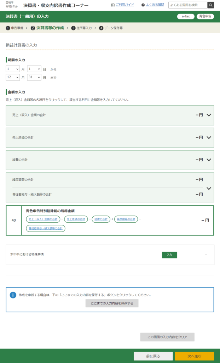This screenshot has width=220, height=363.
Task: Click the 売上原価の合計 formula link
Action: coord(76,219)
